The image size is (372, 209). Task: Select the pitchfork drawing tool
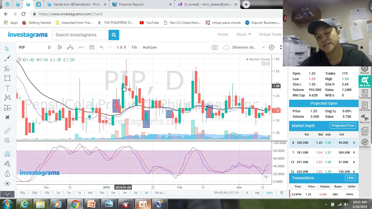pos(7,69)
